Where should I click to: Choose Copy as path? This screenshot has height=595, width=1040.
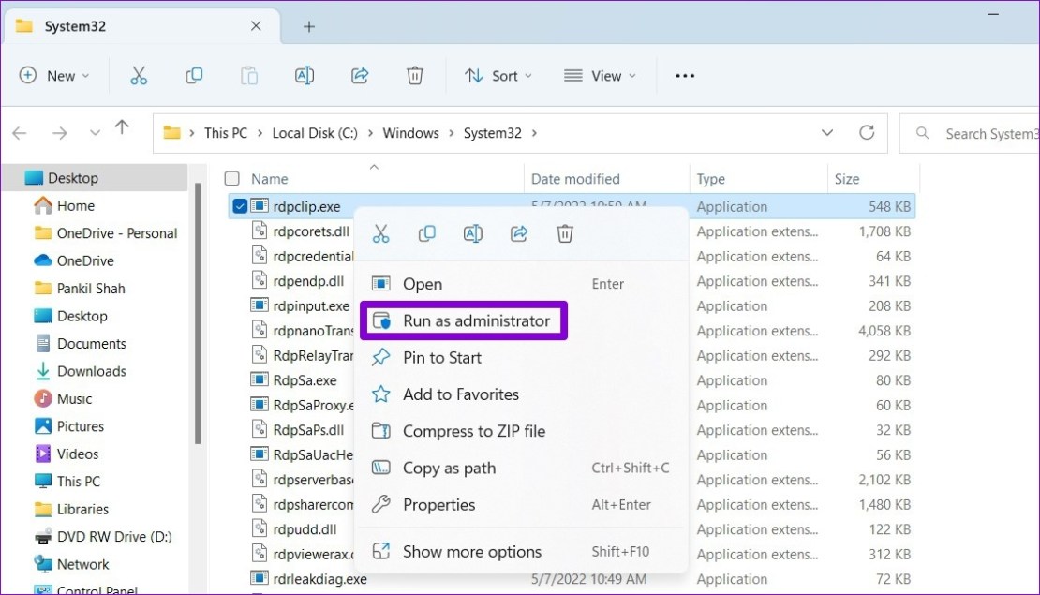pos(521,469)
